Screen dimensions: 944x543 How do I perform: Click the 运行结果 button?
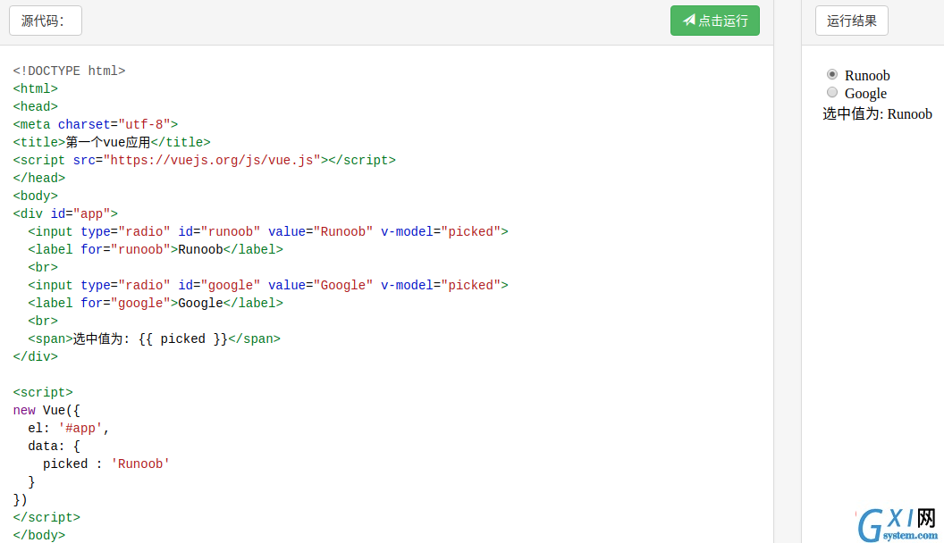851,21
